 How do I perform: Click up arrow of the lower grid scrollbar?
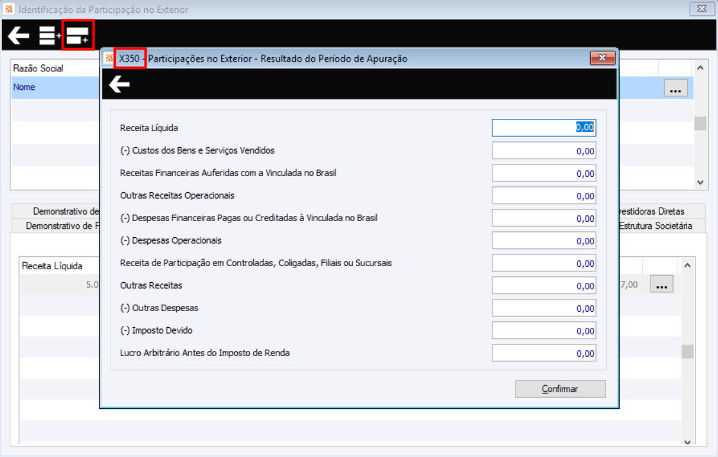point(687,265)
